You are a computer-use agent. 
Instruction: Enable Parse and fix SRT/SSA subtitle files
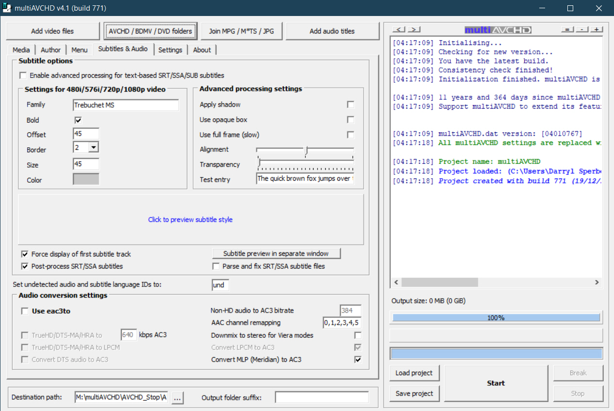(x=216, y=266)
